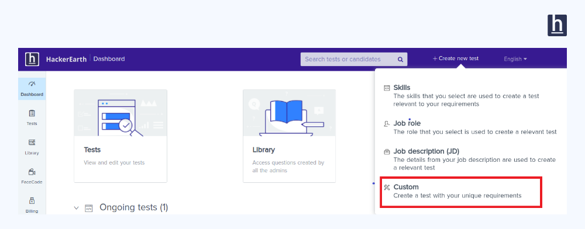Click 'Create a test with your unique requirements'
The width and height of the screenshot is (585, 229).
pyautogui.click(x=457, y=196)
